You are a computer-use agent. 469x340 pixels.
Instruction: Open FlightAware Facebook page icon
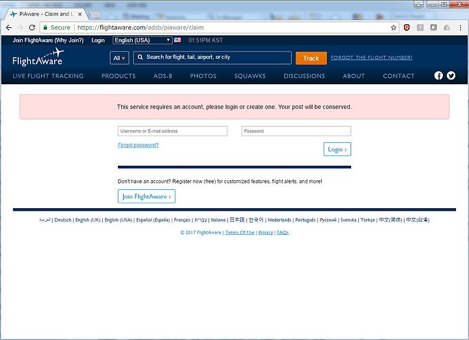438,76
